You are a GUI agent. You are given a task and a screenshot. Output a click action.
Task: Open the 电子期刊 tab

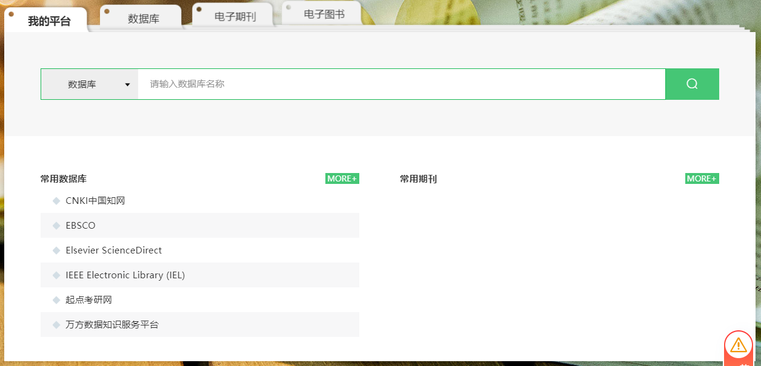coord(235,17)
